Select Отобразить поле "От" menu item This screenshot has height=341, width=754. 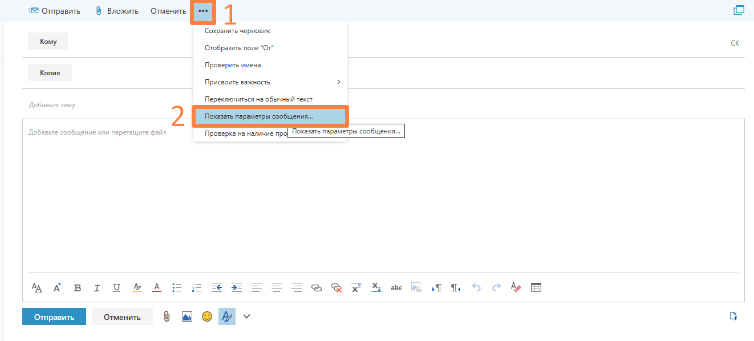[x=270, y=48]
